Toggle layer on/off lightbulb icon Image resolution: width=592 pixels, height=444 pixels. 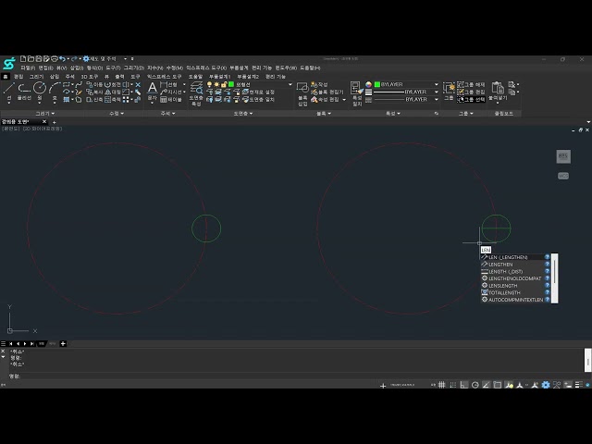coord(209,84)
